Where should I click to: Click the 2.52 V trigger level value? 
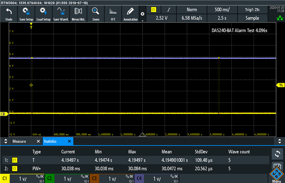(162, 18)
